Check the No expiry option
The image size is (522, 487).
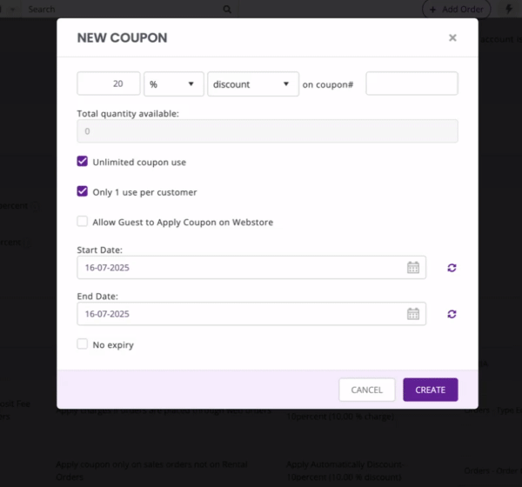tap(83, 344)
